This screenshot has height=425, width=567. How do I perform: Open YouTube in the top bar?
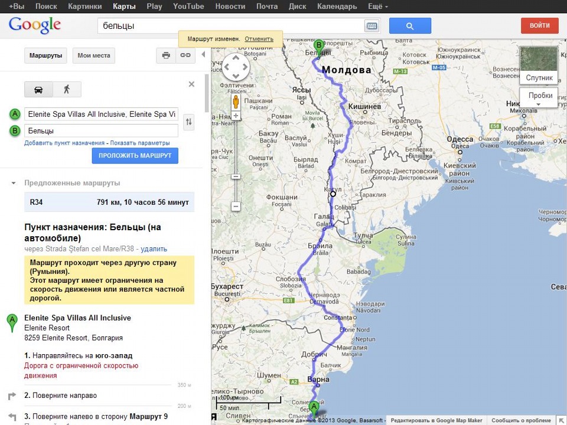coord(188,6)
